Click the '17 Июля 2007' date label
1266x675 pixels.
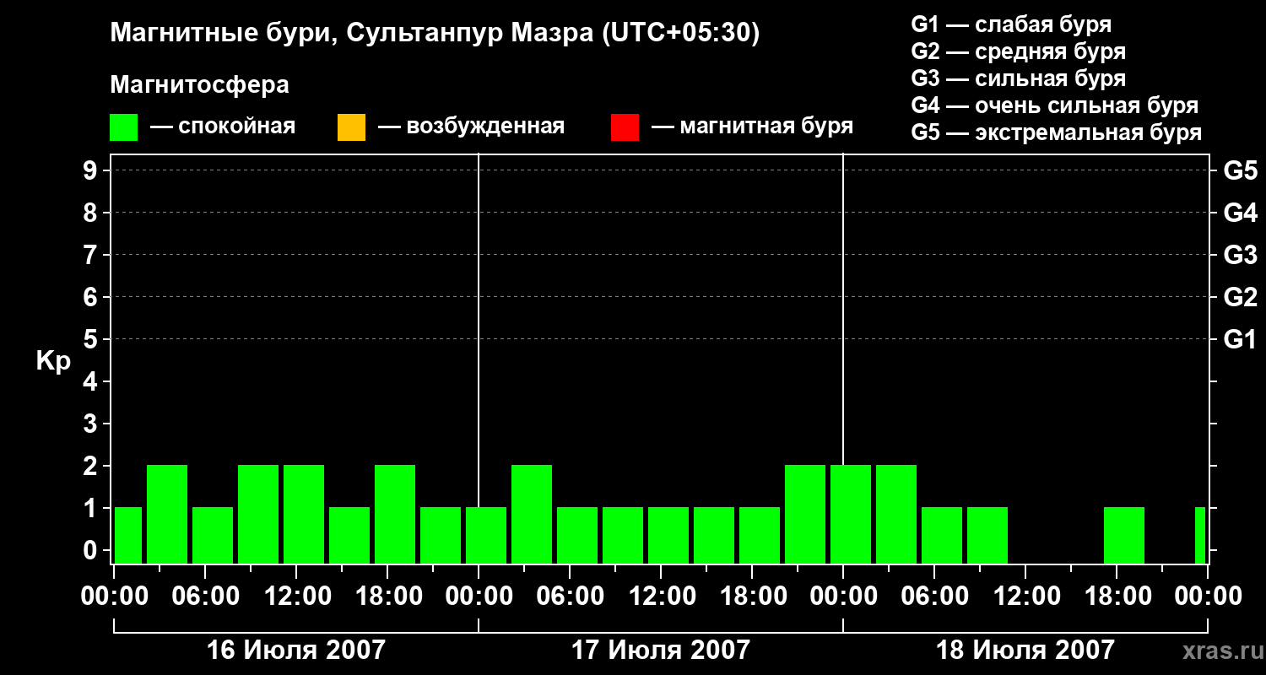661,651
